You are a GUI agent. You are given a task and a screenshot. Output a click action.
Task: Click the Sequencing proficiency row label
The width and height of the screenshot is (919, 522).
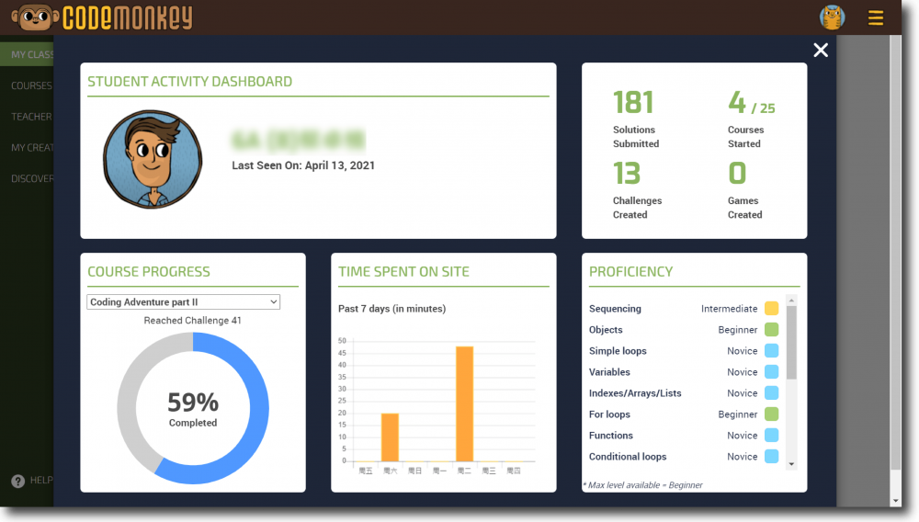click(615, 308)
